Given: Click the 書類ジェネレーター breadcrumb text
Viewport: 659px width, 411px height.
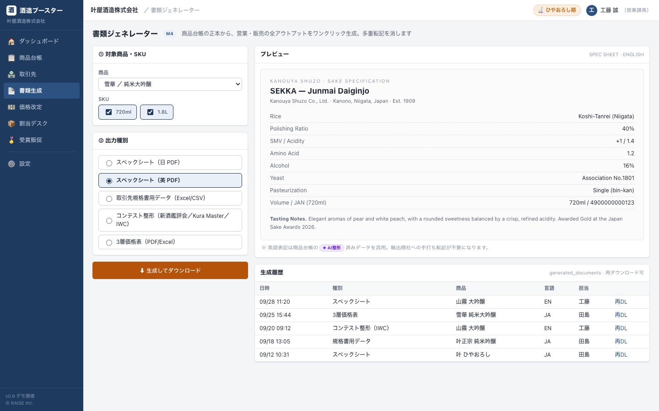Looking at the screenshot, I should [175, 10].
